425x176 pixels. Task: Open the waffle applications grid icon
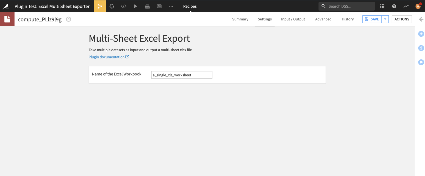(x=382, y=6)
